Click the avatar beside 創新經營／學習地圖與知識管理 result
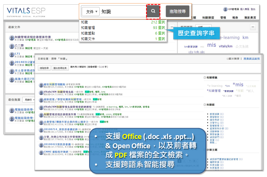Image resolution: width=267 pixels, height=177 pixels. click(41, 100)
